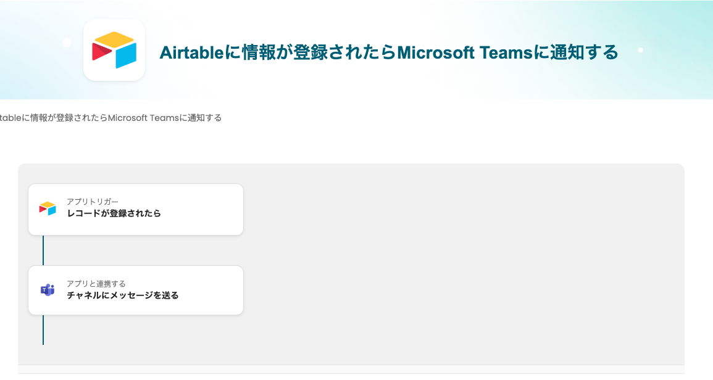Open the チャネルにメッセージを送る action step

(x=123, y=295)
